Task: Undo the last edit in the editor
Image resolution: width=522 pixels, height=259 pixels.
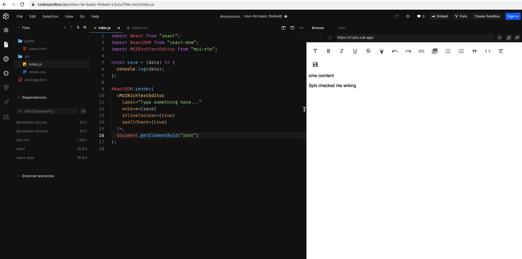Action: (395, 51)
